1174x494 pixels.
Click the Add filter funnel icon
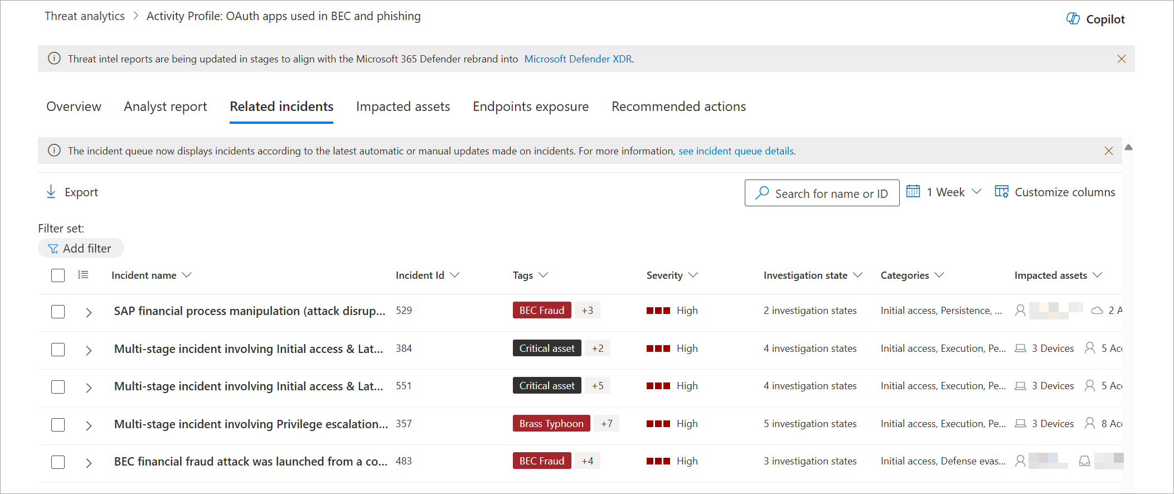click(53, 249)
